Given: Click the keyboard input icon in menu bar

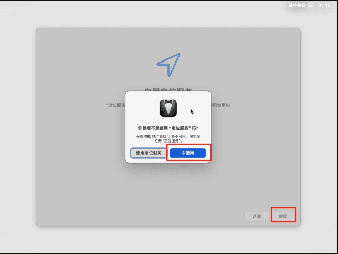Looking at the screenshot, I should coord(311,5).
